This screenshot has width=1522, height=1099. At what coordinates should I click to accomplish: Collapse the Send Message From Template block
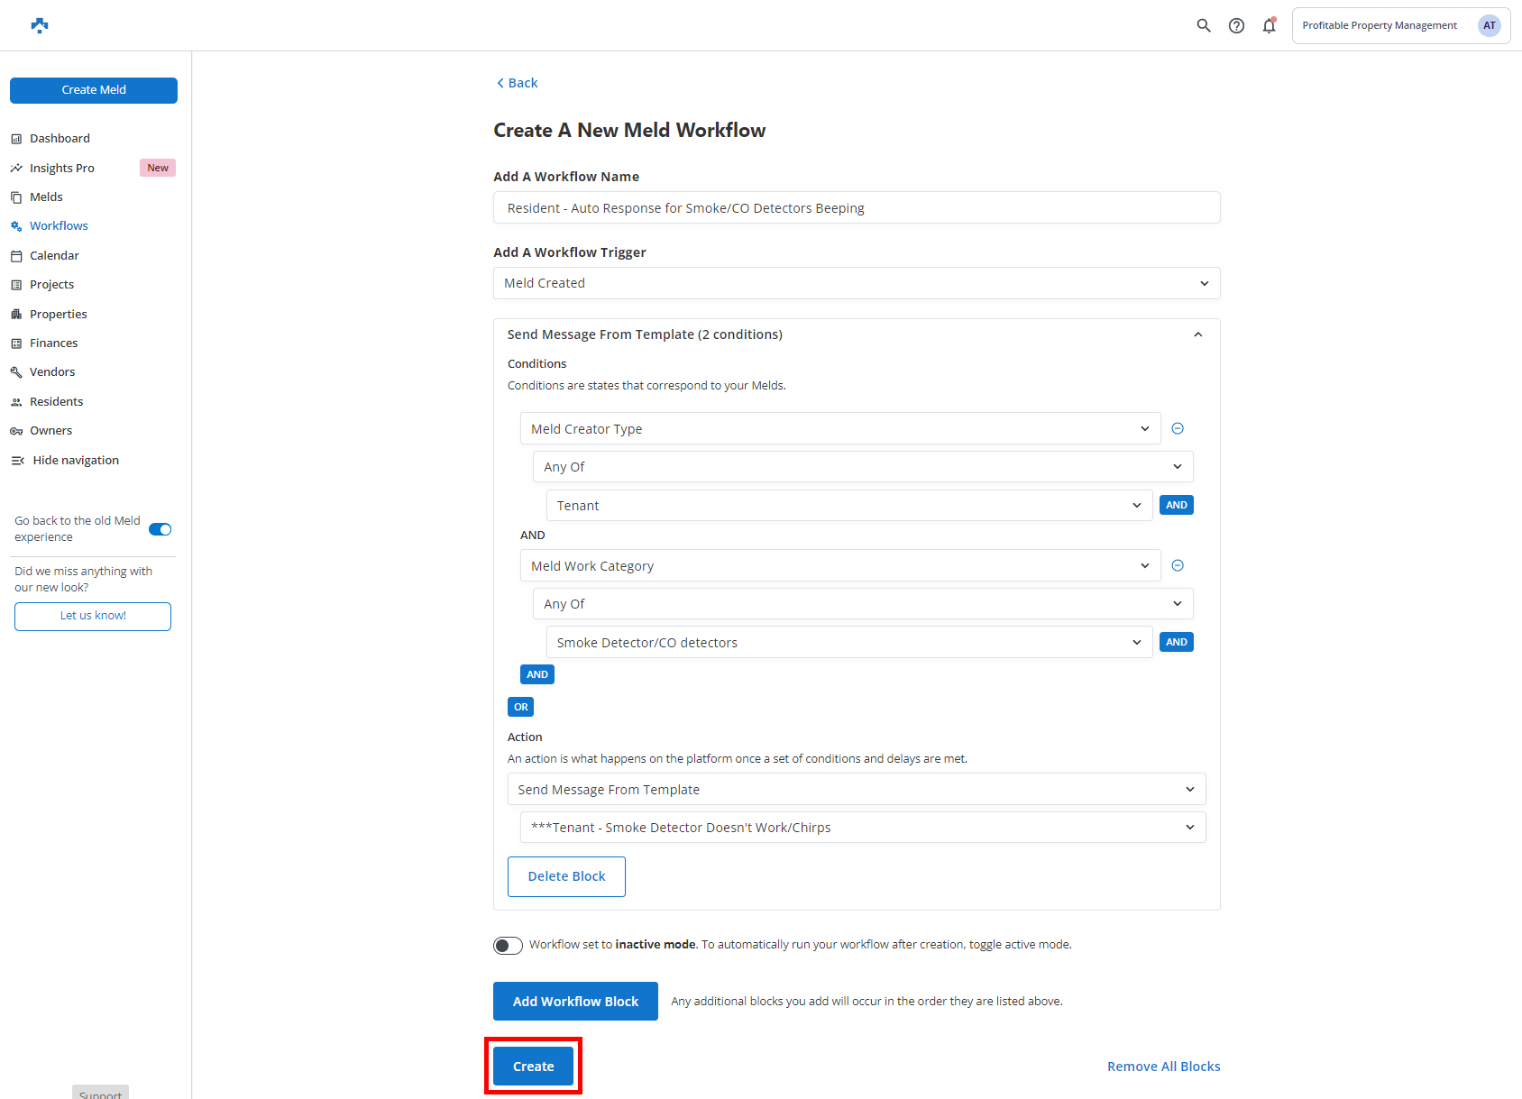click(1197, 334)
